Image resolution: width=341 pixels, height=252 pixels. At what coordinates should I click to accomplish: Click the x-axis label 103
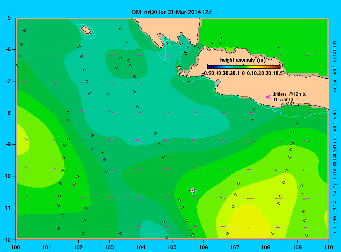(109, 247)
